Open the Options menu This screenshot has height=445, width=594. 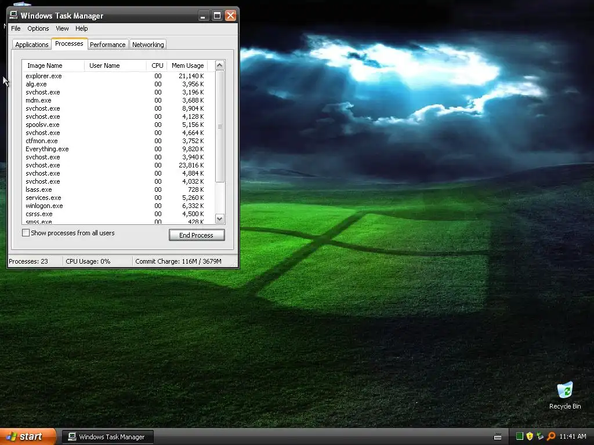pyautogui.click(x=38, y=28)
